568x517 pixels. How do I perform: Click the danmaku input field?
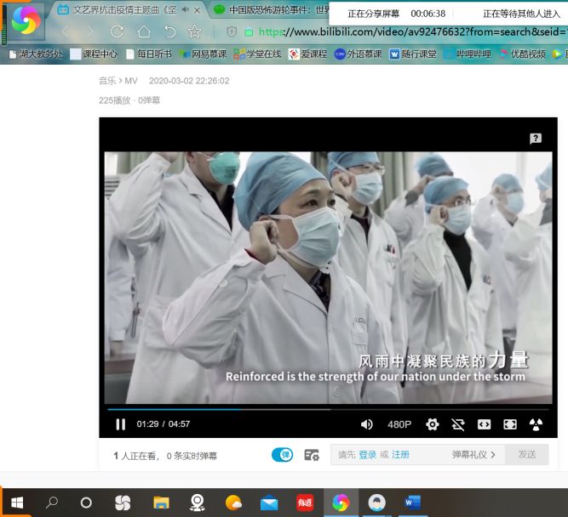click(417, 454)
